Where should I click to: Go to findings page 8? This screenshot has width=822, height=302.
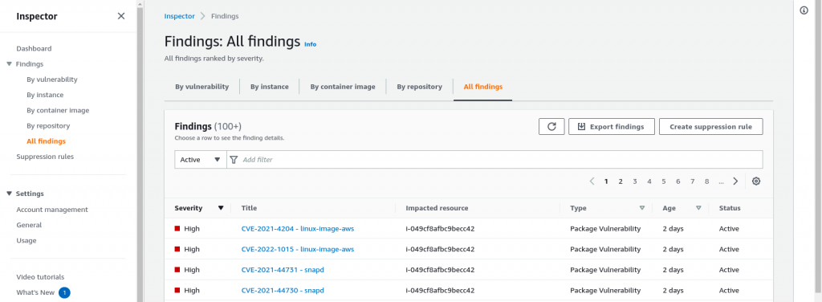pos(706,182)
